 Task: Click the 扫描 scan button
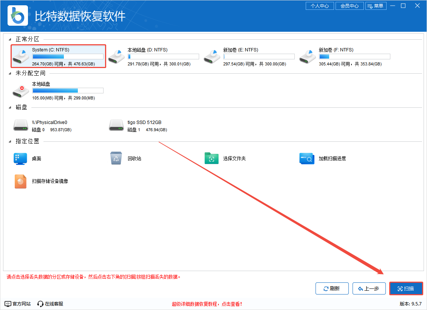pos(406,288)
